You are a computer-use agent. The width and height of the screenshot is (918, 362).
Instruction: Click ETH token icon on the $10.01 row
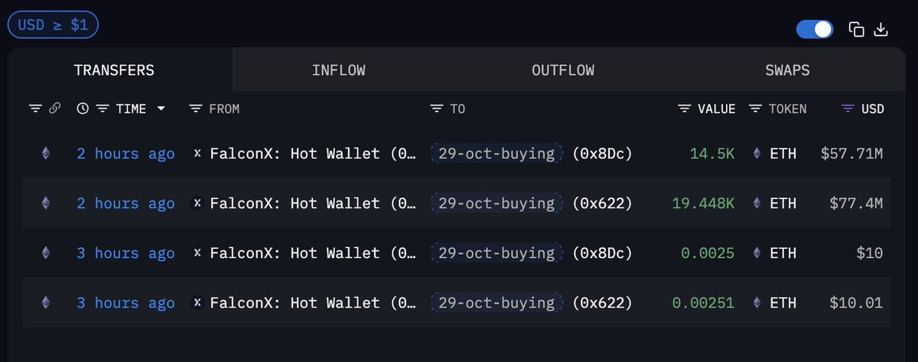pyautogui.click(x=757, y=303)
